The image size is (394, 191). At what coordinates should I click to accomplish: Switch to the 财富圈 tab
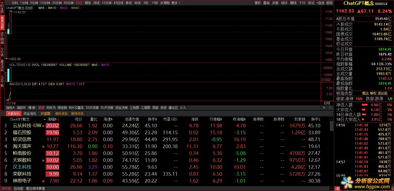click(x=45, y=114)
